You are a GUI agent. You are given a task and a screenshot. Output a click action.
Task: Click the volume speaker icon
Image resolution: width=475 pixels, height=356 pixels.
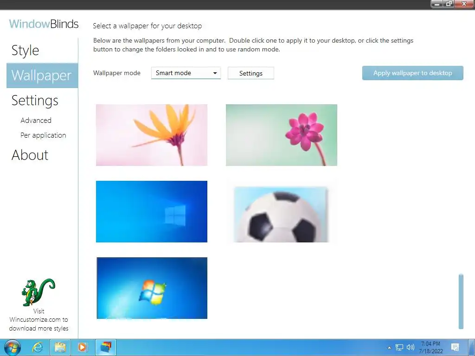[410, 347]
